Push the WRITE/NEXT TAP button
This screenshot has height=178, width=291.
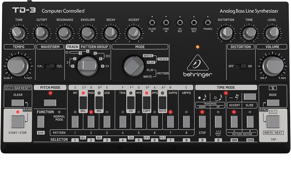pyautogui.click(x=273, y=122)
